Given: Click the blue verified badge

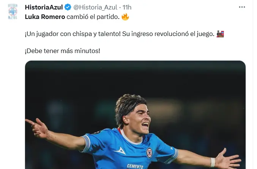Looking at the screenshot, I should pos(68,7).
